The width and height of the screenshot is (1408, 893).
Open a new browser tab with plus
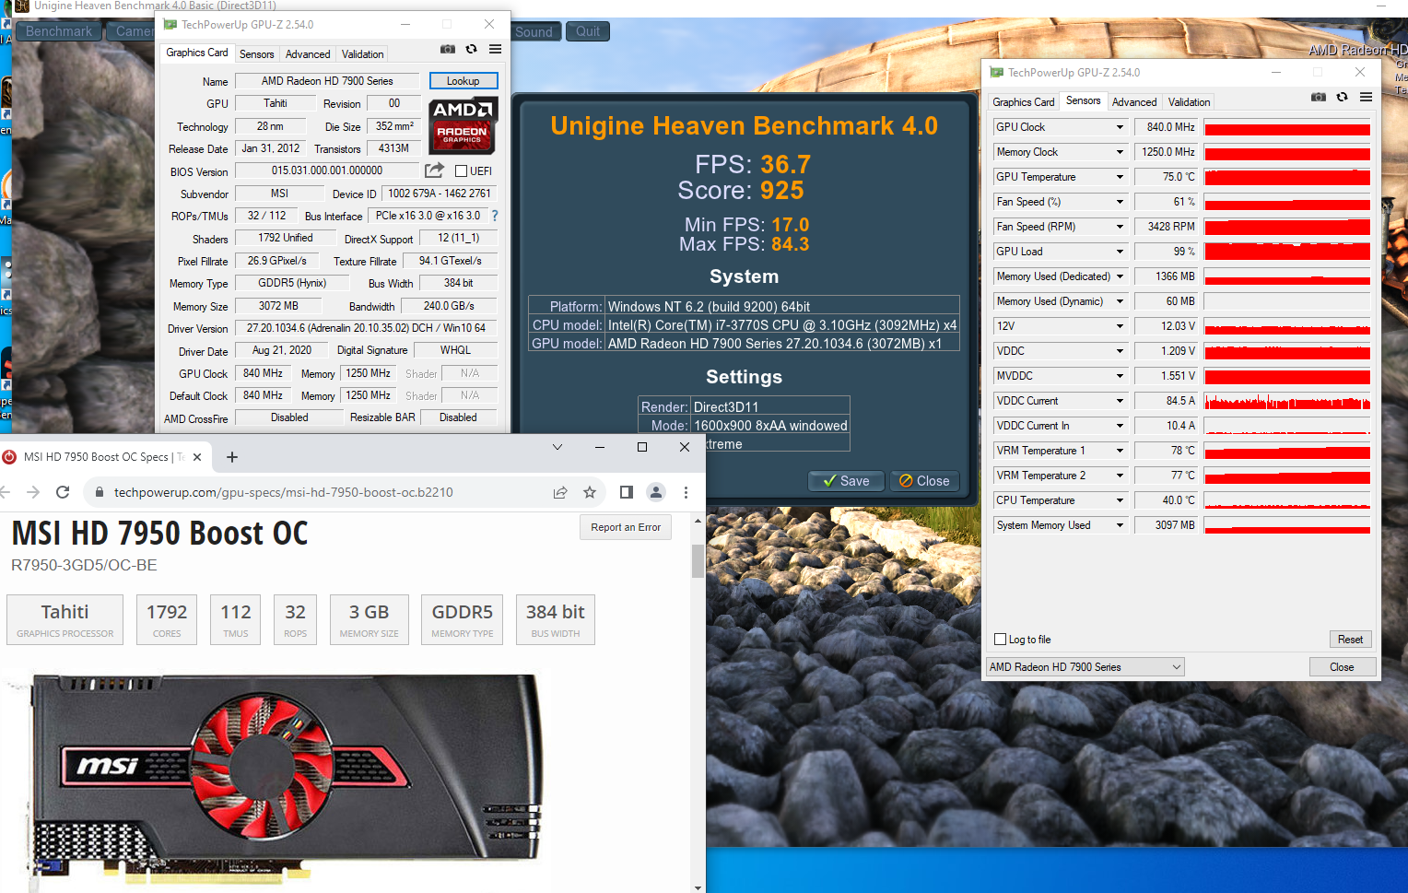click(x=232, y=457)
